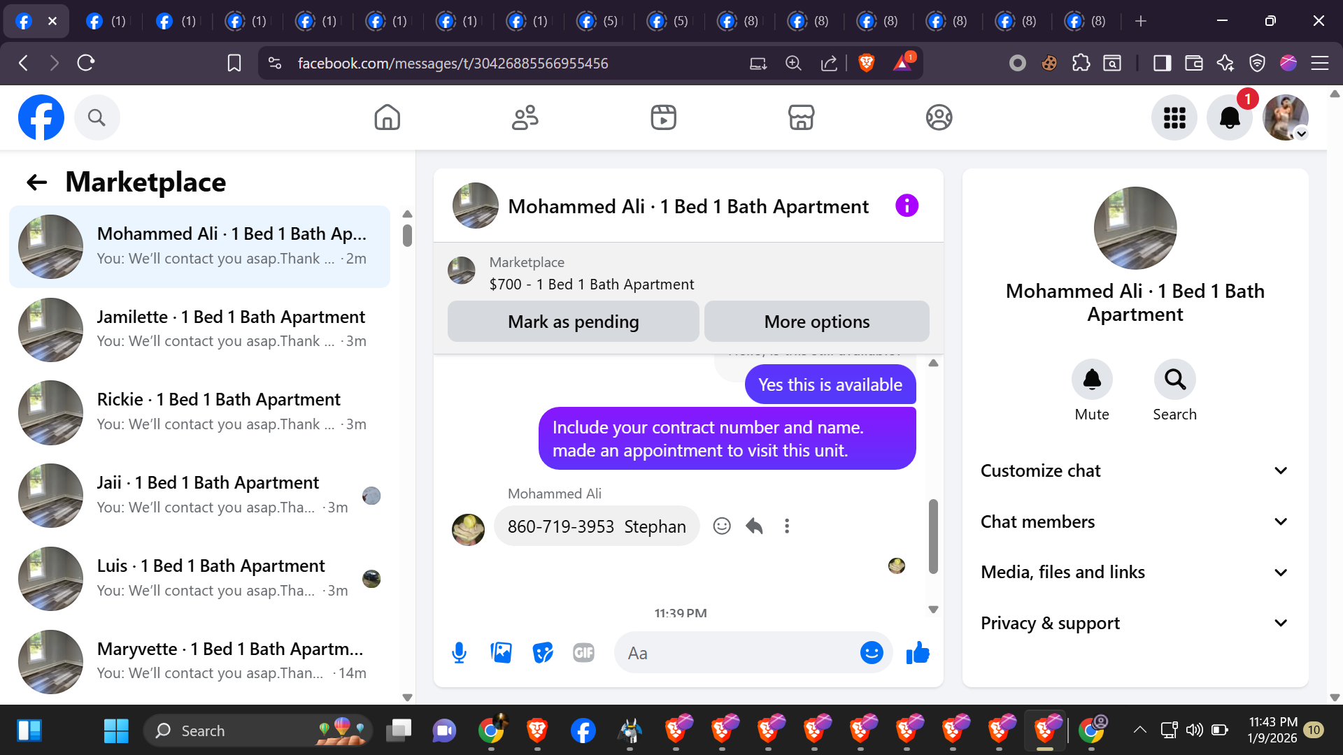Toggle the Brave sidebar panel
Viewport: 1343px width, 755px height.
coord(1162,64)
